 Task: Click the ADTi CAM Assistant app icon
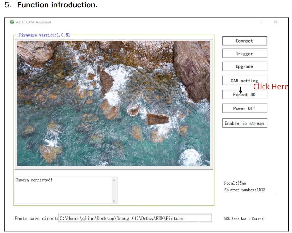[x=12, y=22]
